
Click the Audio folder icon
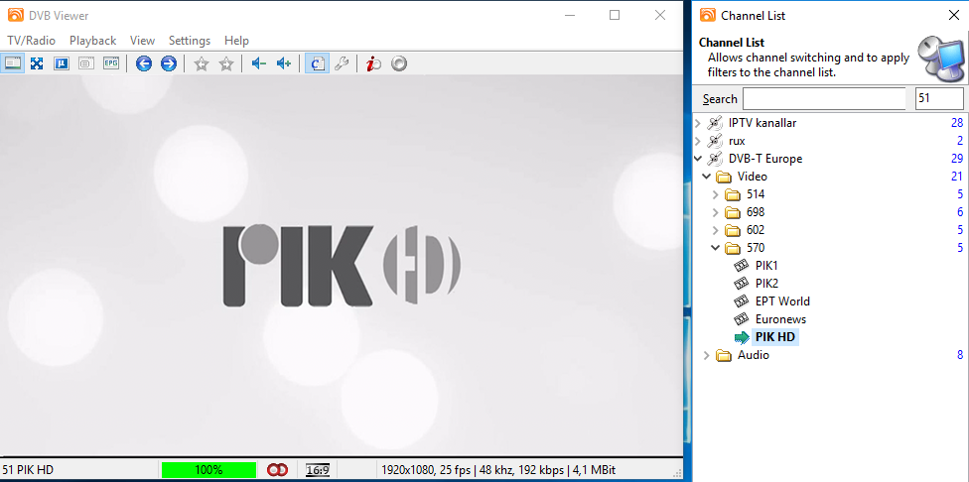(x=724, y=356)
